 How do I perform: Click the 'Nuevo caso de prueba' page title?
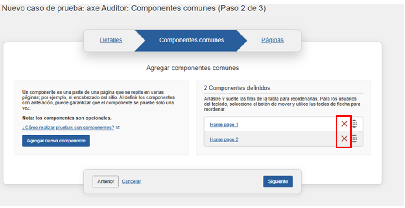click(134, 8)
